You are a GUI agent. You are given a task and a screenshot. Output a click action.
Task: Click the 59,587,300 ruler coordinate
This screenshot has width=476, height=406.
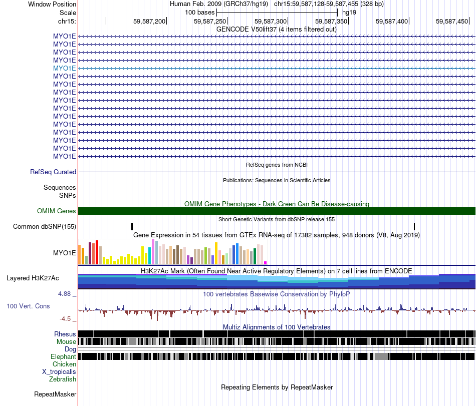pos(271,21)
